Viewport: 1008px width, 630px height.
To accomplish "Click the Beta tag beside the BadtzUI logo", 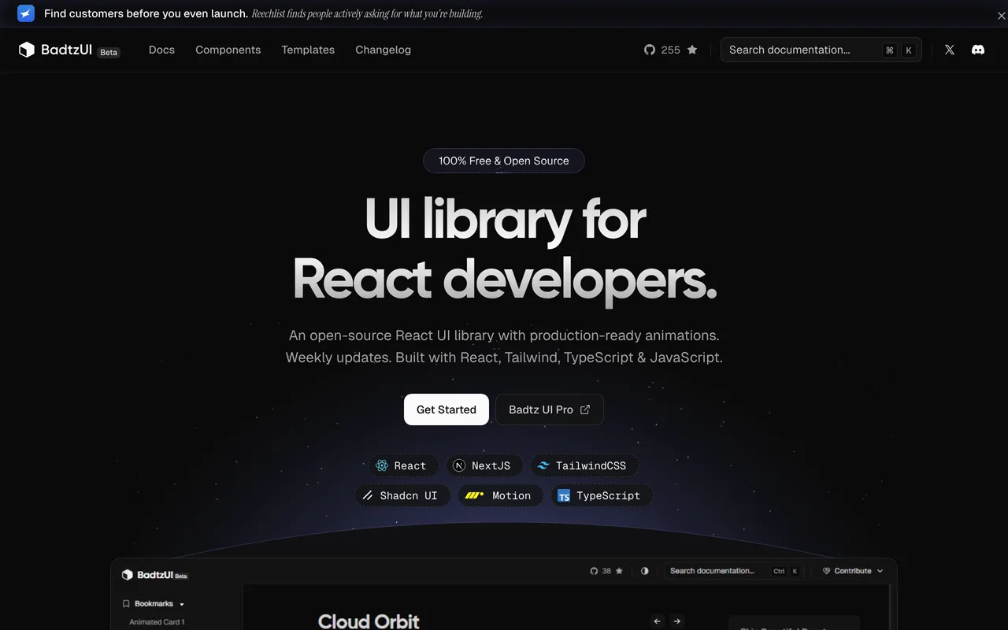I will (109, 52).
